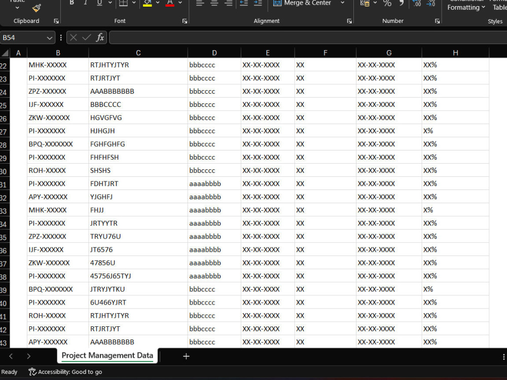The height and width of the screenshot is (380, 507).
Task: Click formula bar three-dot handle
Action: pos(61,38)
